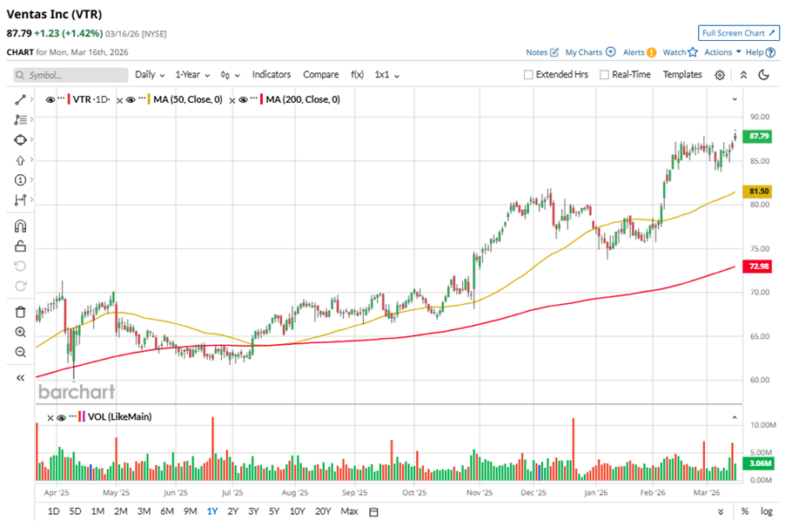The width and height of the screenshot is (785, 527).
Task: Click the undo arrow icon
Action: [x=20, y=266]
